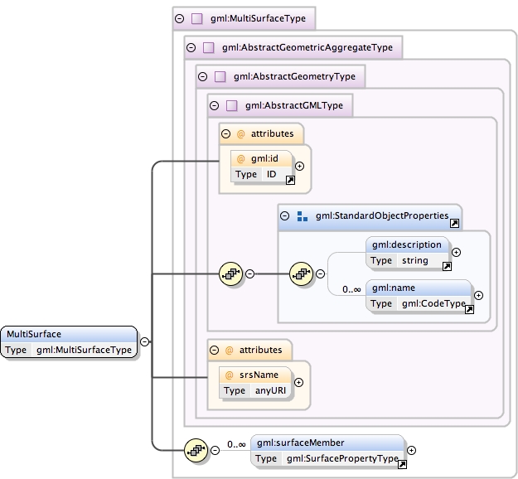The image size is (518, 479).
Task: Click the outer sequence compositor icon in AbstractGMLType
Action: pos(231,273)
